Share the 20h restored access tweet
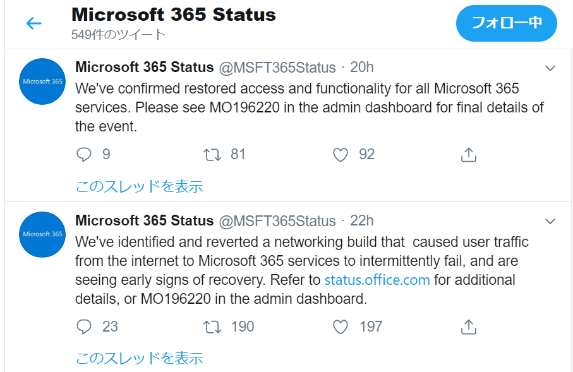The height and width of the screenshot is (372, 573). (x=469, y=155)
